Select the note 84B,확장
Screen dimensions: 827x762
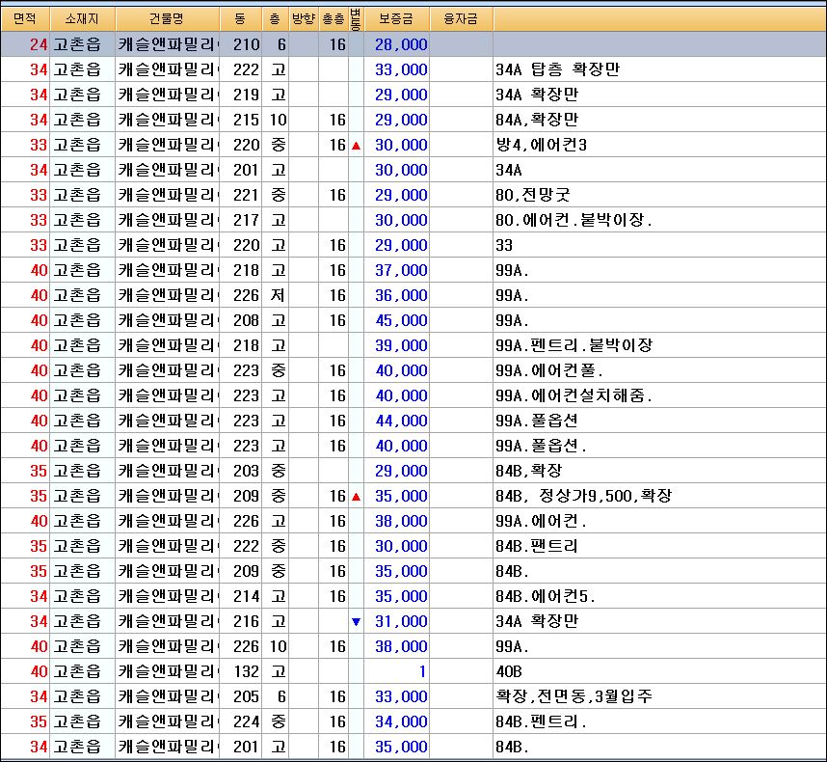[528, 471]
